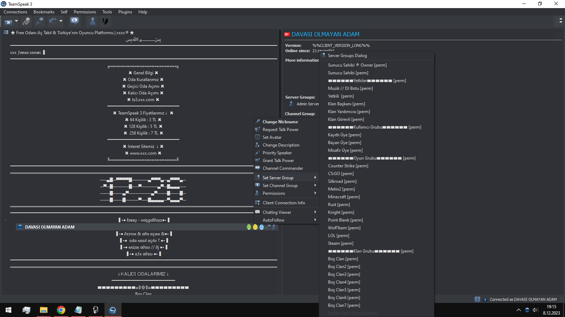The image size is (565, 317).
Task: Click the disconnect from server toolbar icon
Action: pos(8,21)
